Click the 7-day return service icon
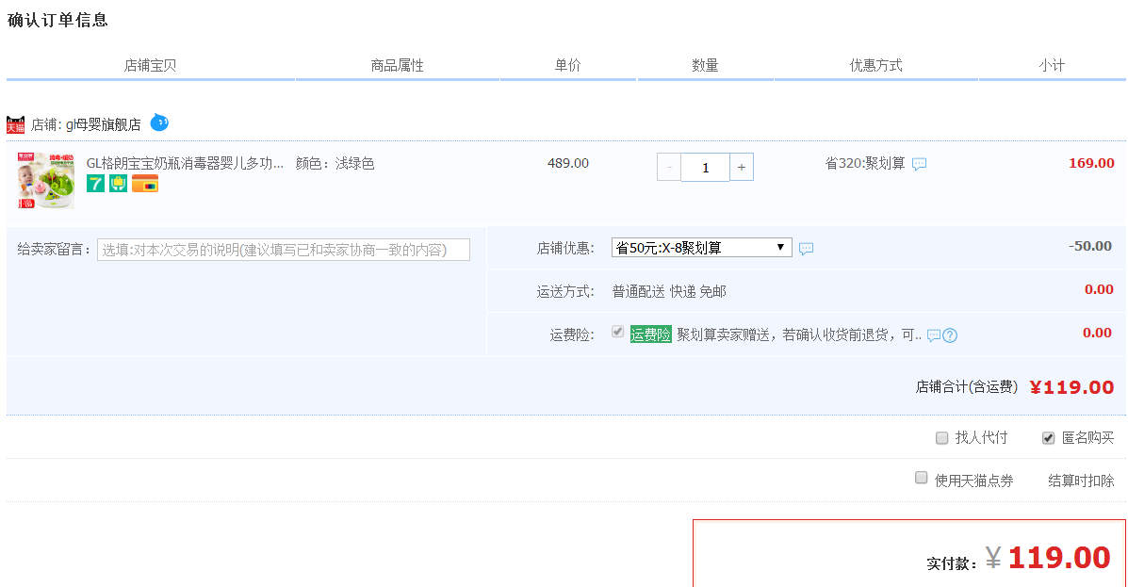This screenshot has height=587, width=1128. click(x=95, y=184)
